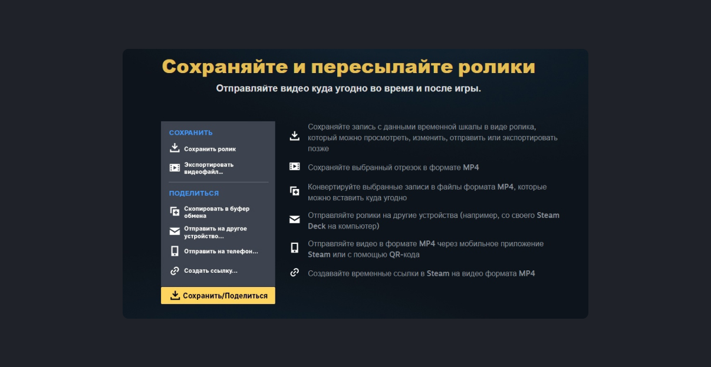Click the phone icon beside "Отправить на телефон..."
Viewport: 711px width, 367px height.
coord(175,251)
